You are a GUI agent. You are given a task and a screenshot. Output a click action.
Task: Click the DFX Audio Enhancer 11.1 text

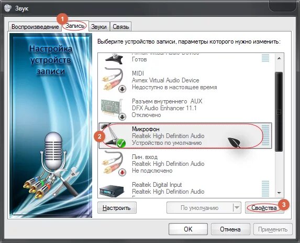click(164, 108)
